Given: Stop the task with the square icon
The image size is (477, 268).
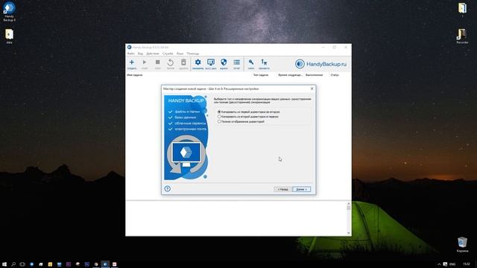Looking at the screenshot, I should 157,64.
